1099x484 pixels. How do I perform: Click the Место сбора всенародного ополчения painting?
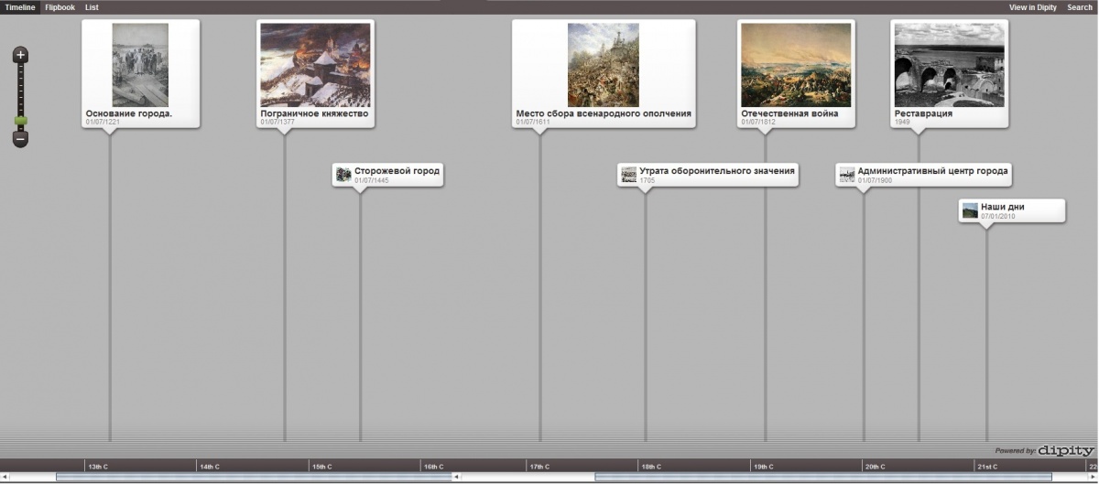tap(603, 65)
